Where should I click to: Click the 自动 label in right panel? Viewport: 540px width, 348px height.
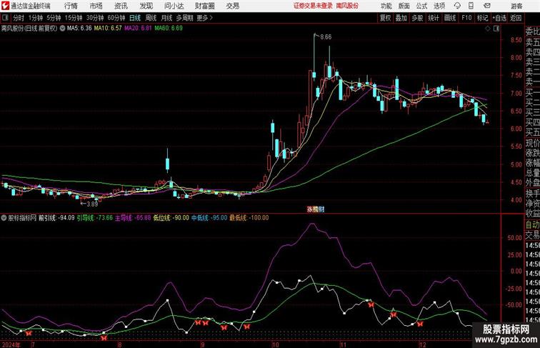(532, 224)
